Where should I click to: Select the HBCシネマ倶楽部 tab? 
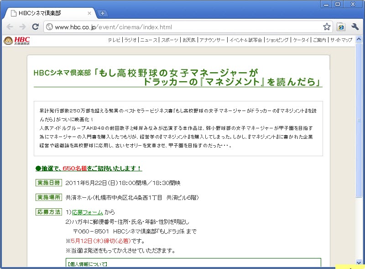click(50, 13)
